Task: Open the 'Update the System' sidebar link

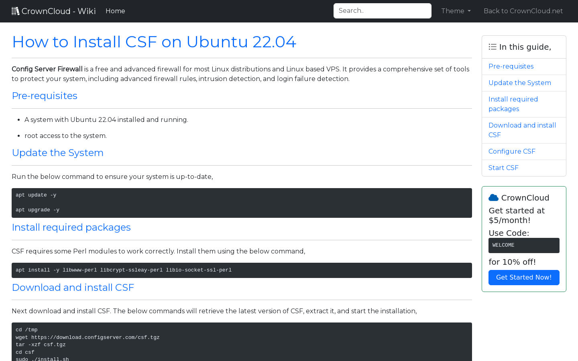Action: 519,83
